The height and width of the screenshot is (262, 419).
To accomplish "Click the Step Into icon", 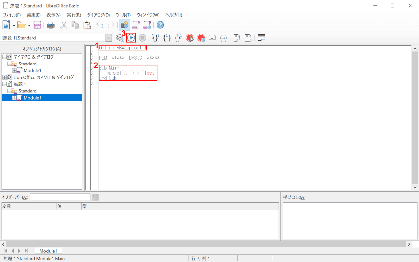I will [x=156, y=38].
